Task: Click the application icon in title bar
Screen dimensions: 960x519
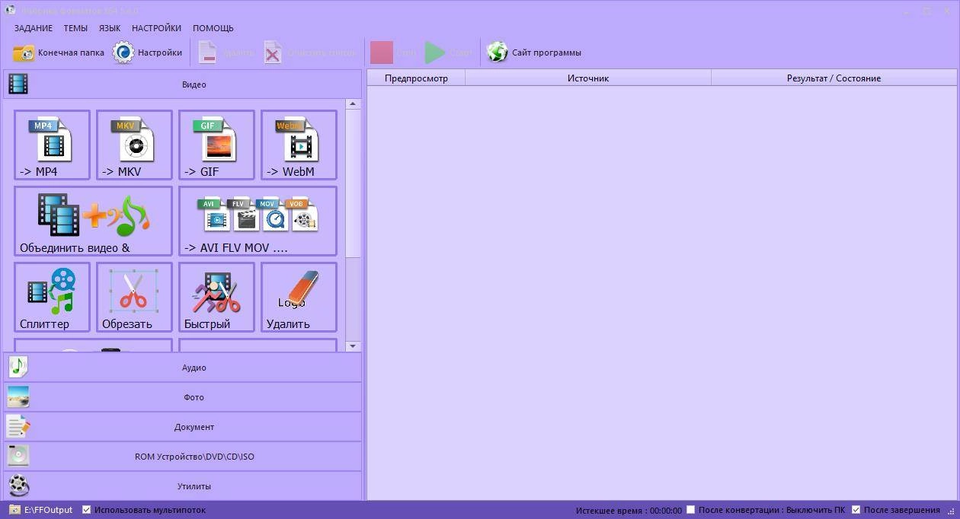Action: 11,11
